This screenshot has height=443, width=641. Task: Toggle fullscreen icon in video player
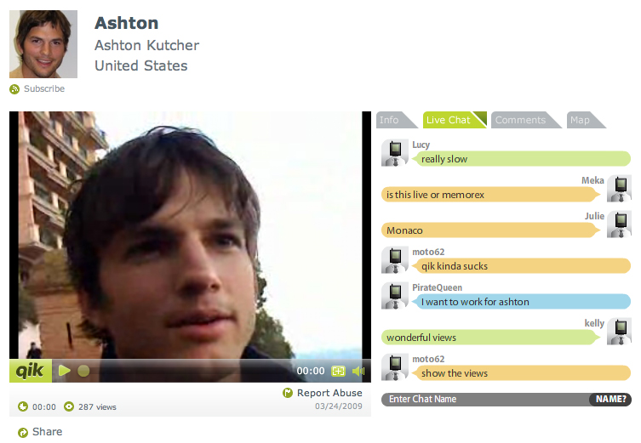338,371
